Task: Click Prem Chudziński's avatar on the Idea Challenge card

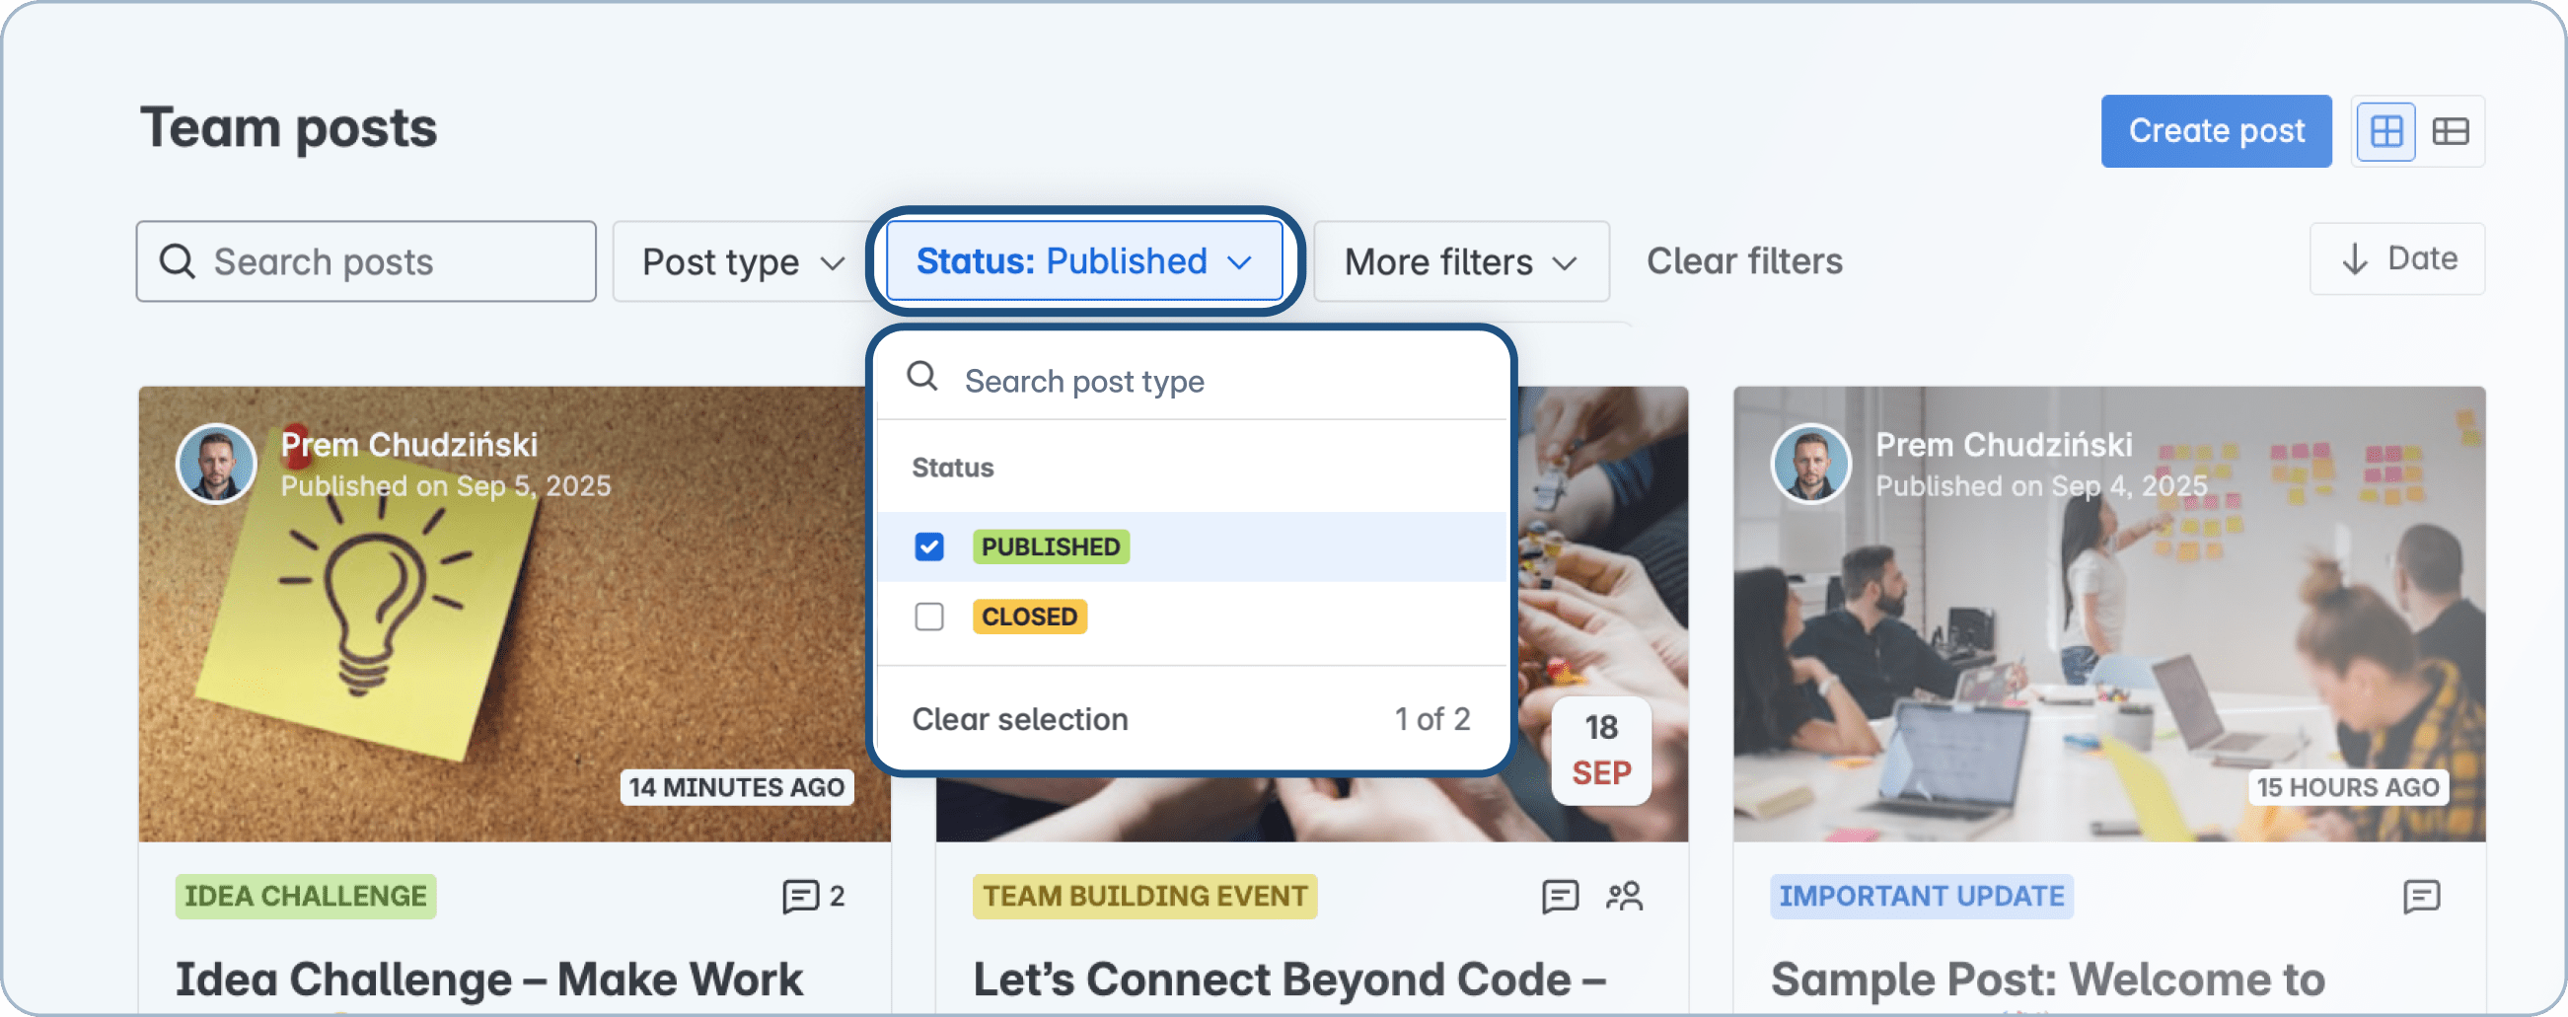Action: (x=215, y=463)
